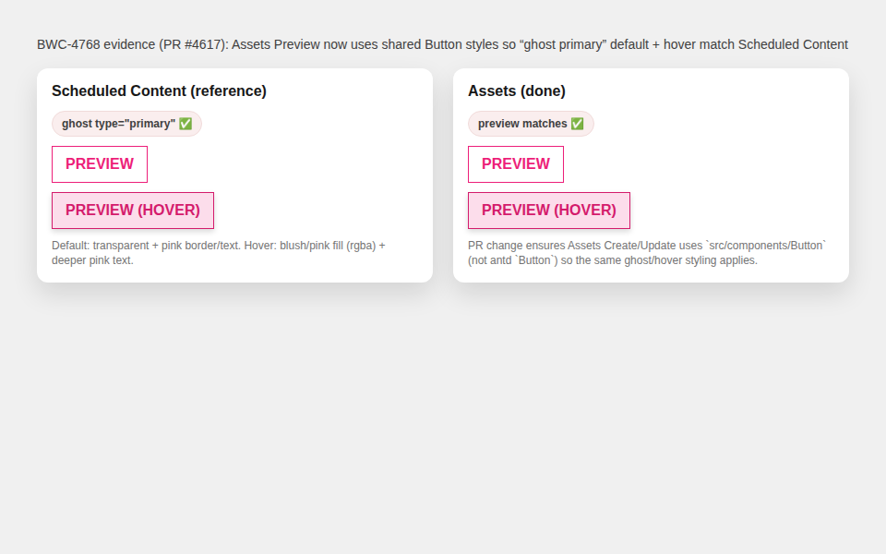886x554 pixels.
Task: Click PREVIEW button in Scheduled Content card
Action: tap(100, 164)
